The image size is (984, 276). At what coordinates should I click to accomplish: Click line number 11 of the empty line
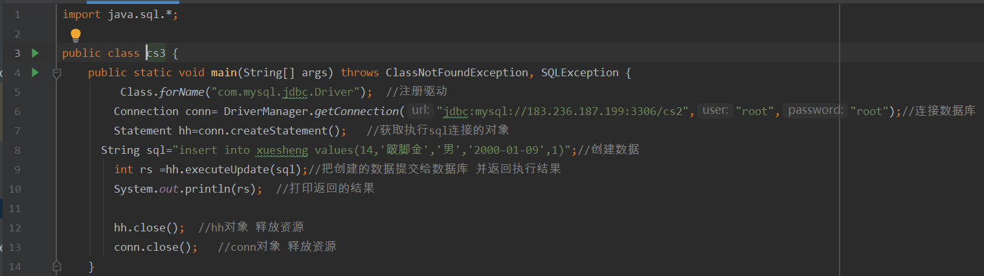tap(16, 208)
